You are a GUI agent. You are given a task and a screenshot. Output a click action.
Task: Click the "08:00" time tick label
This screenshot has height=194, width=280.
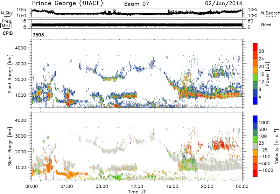tap(102, 187)
